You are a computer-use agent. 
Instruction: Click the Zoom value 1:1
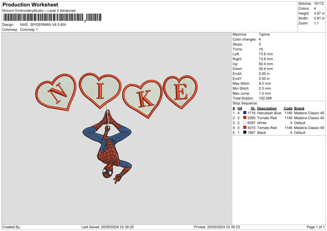[x=316, y=23]
